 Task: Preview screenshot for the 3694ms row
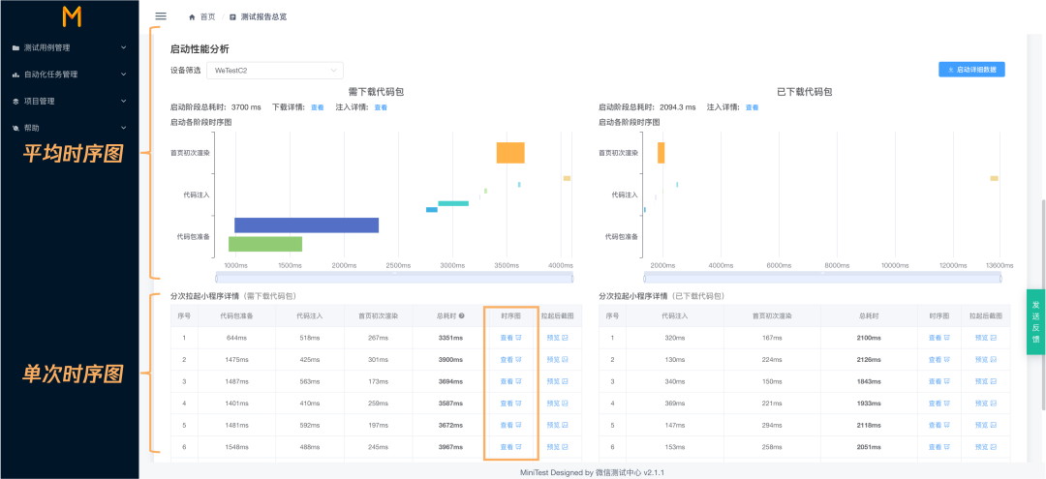click(557, 381)
